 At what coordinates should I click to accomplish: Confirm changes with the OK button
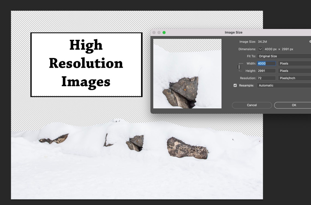coord(294,105)
